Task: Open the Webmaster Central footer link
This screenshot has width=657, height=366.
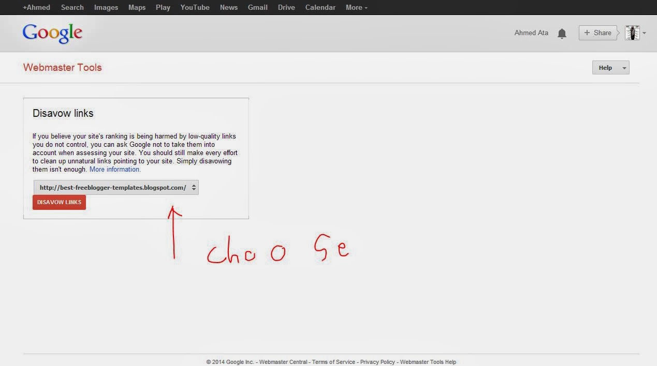Action: pos(283,362)
